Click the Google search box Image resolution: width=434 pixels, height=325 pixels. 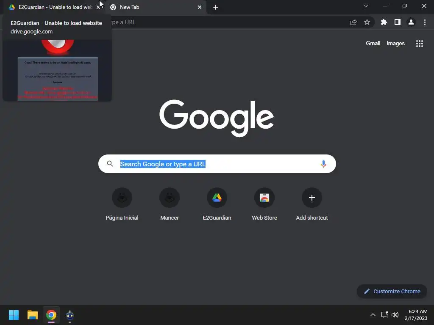pos(217,164)
